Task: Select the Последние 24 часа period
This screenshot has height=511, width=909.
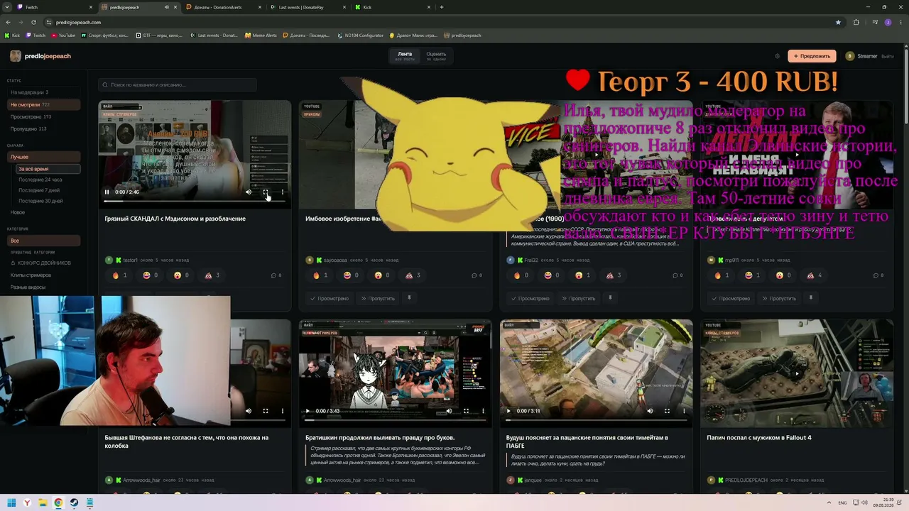Action: point(48,180)
